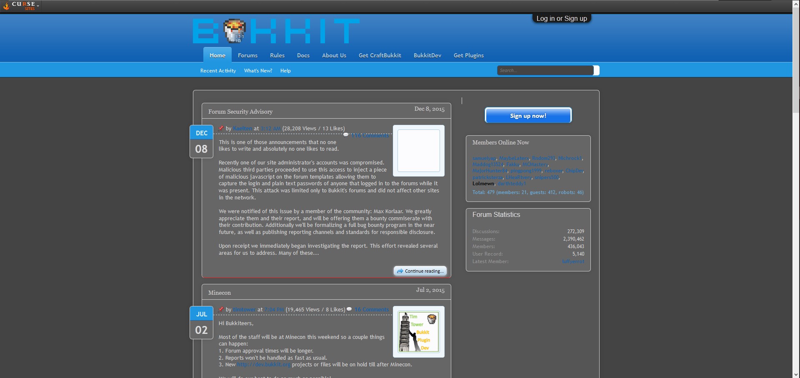This screenshot has width=800, height=378.
Task: Switch to the Home tab
Action: (x=217, y=55)
